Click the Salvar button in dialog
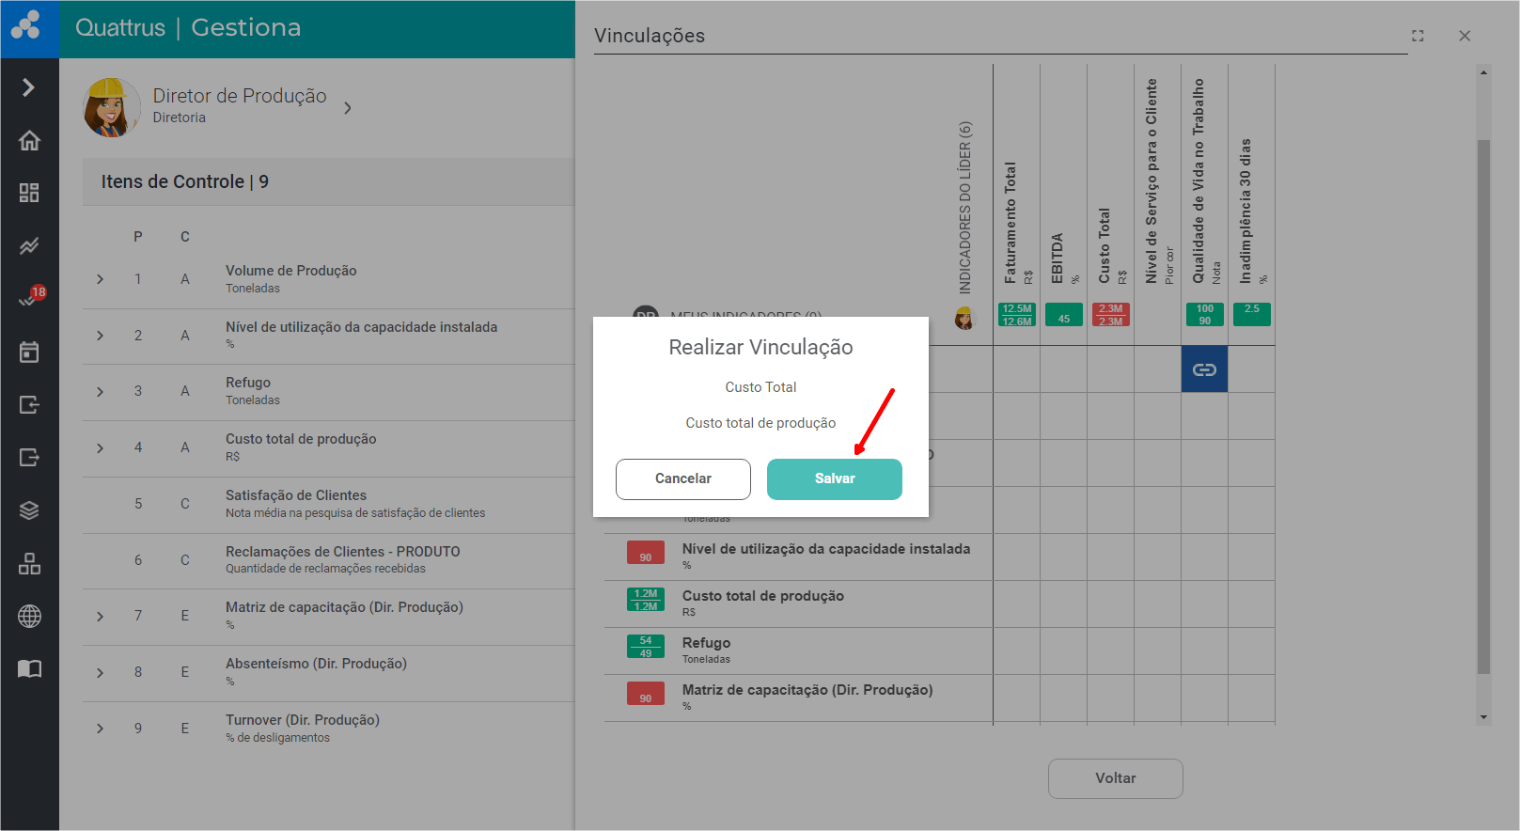Screen dimensions: 1520x831 834,478
